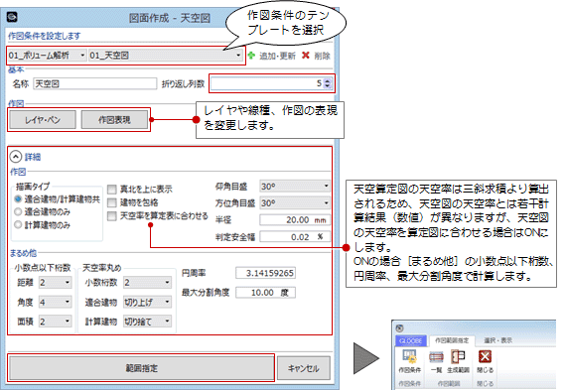Click the 範囲指定 button
This screenshot has height=390, width=566.
[x=141, y=368]
